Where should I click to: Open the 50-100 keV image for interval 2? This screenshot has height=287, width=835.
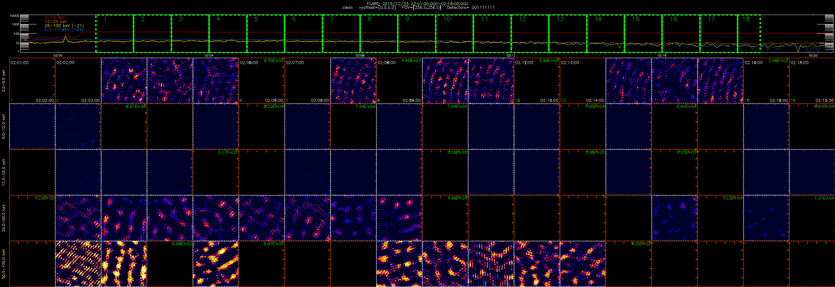coord(78,264)
